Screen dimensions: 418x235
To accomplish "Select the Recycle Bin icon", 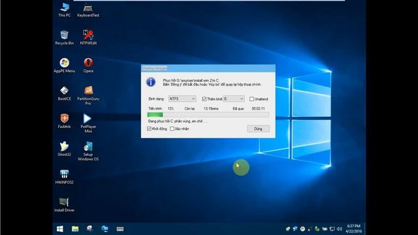I will pyautogui.click(x=64, y=38).
